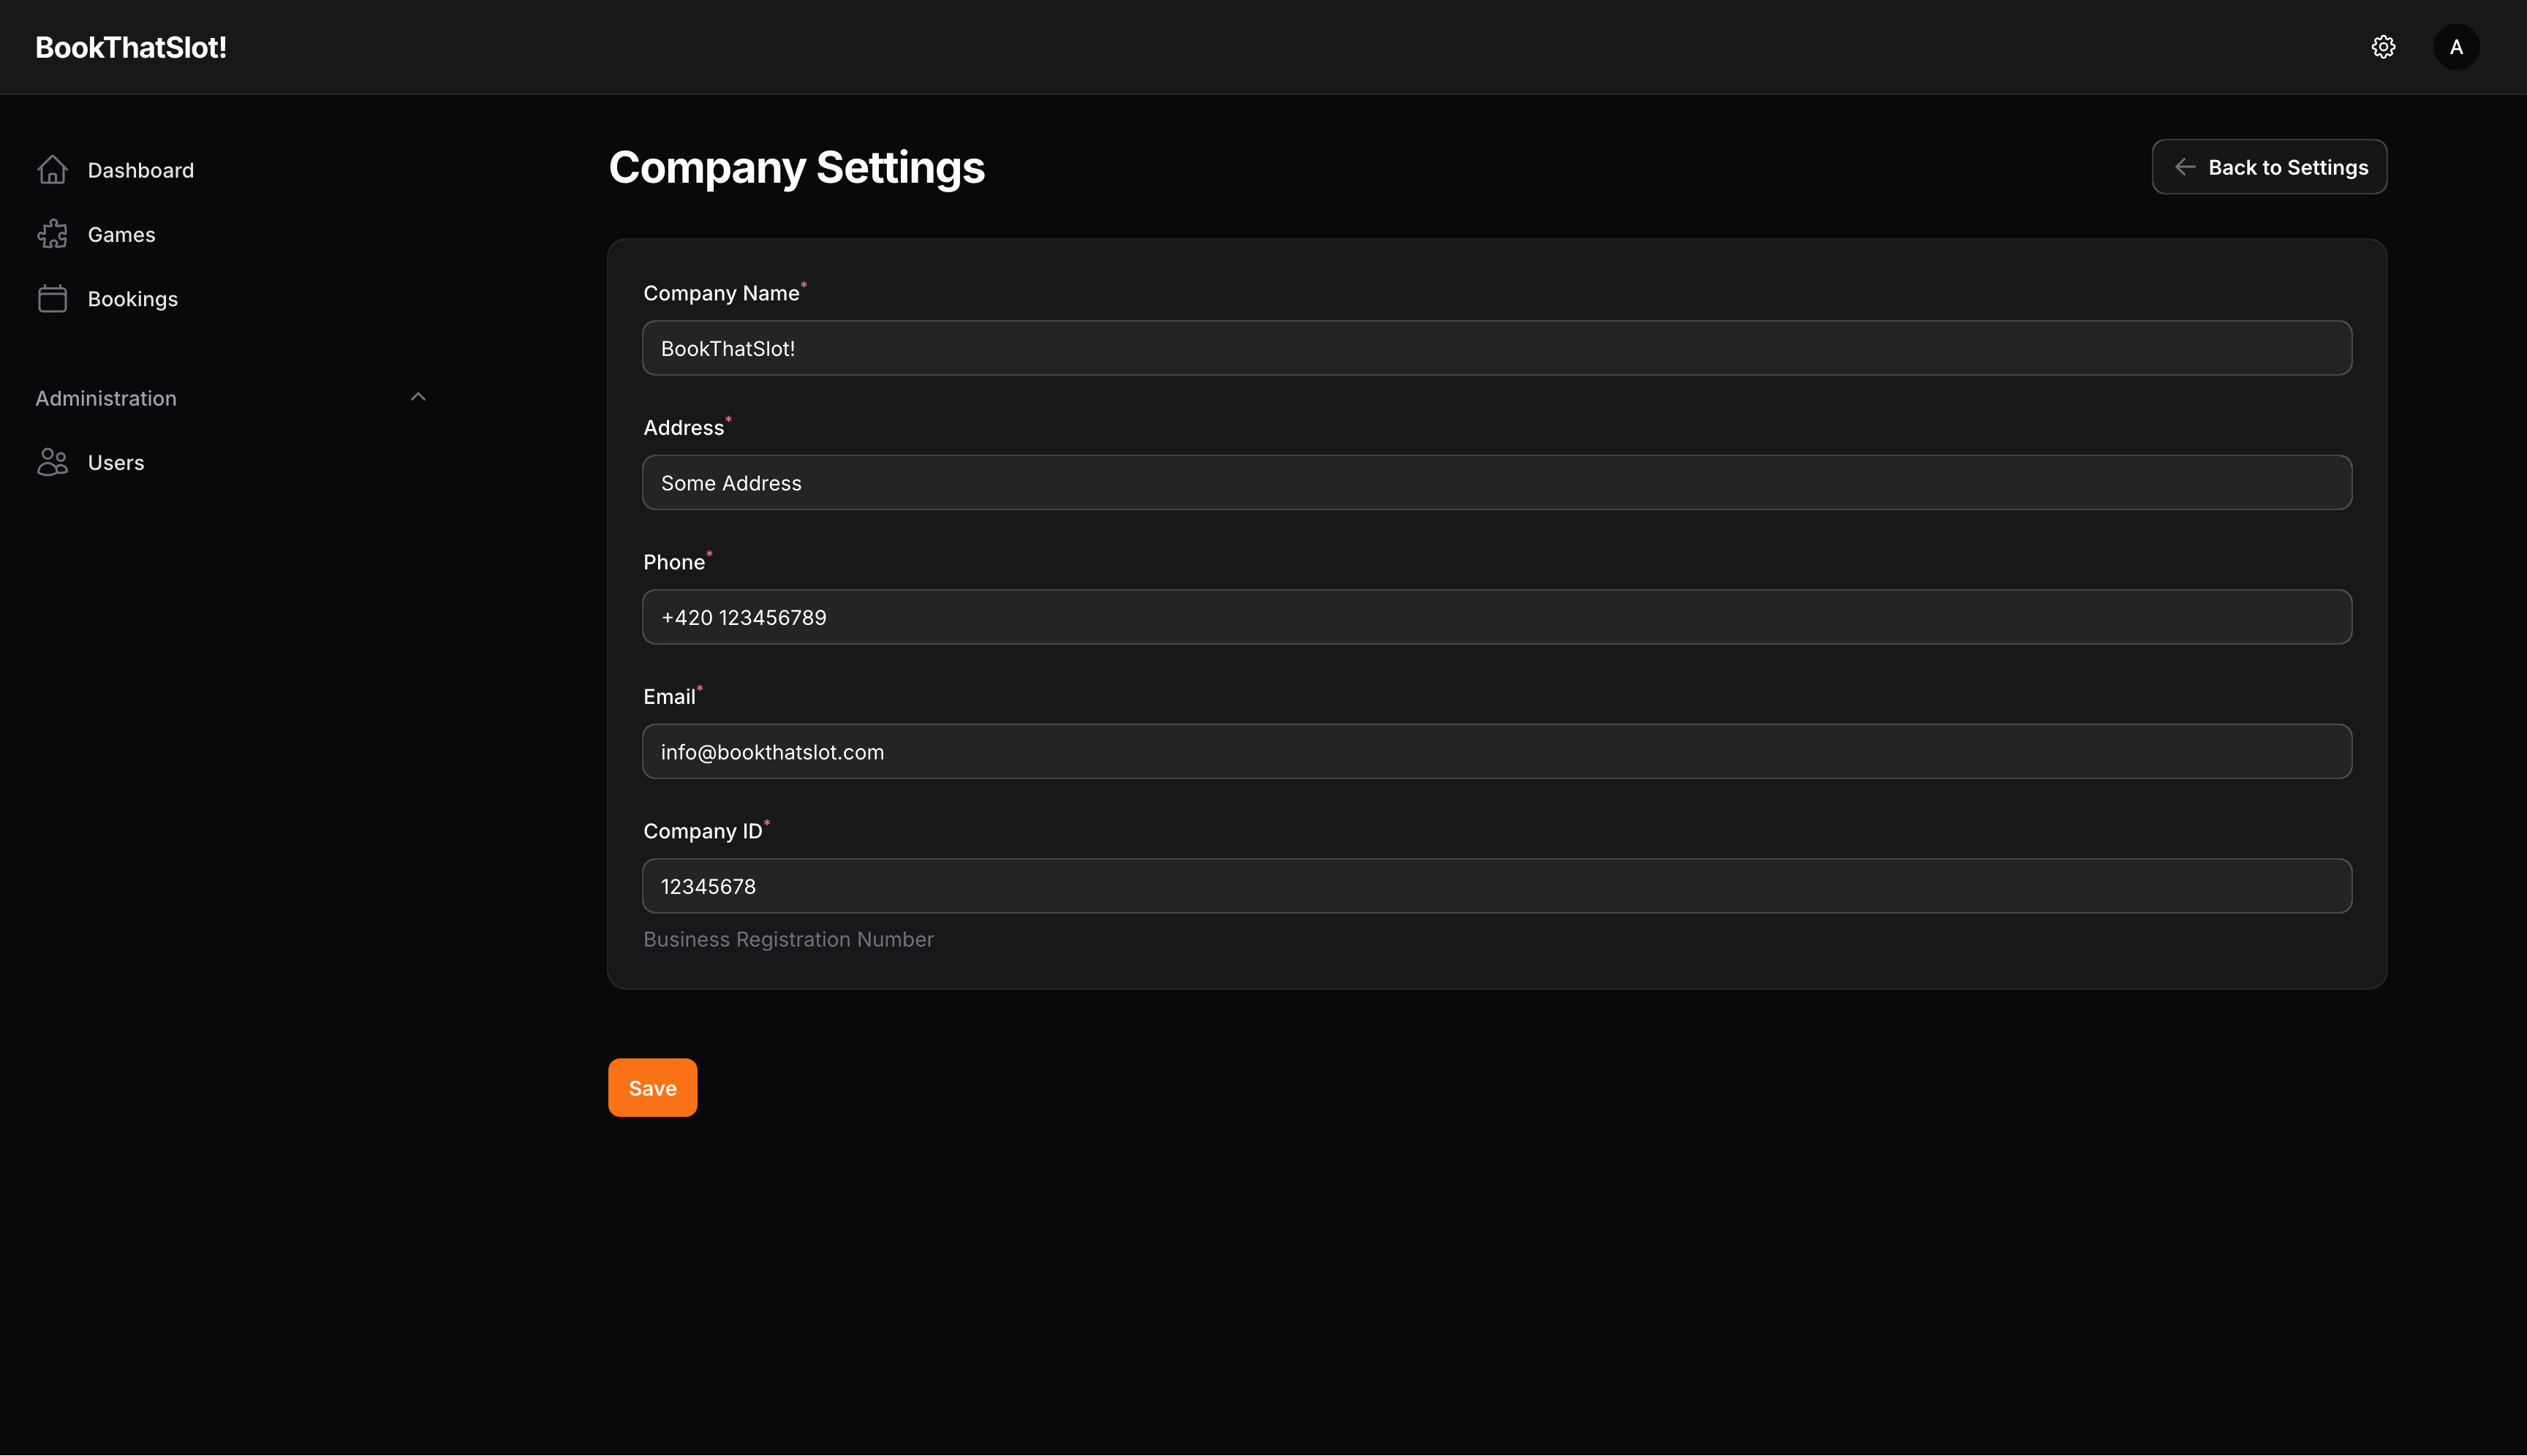2527x1456 pixels.
Task: Click the Address input field
Action: (x=1497, y=482)
